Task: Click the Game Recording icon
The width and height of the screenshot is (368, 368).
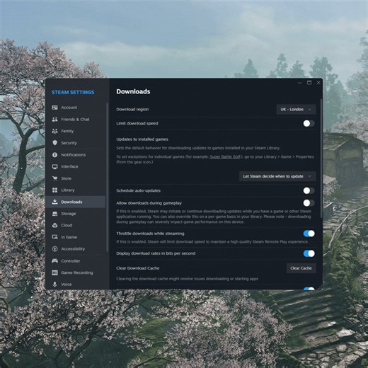Action: tap(54, 272)
